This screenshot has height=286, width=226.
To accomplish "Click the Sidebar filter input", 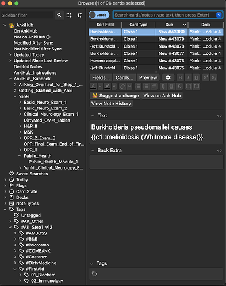I will click(27, 15).
